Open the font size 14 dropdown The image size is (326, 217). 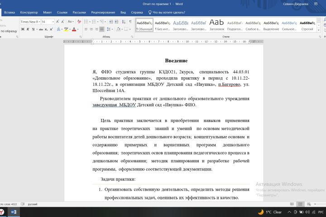[53, 22]
